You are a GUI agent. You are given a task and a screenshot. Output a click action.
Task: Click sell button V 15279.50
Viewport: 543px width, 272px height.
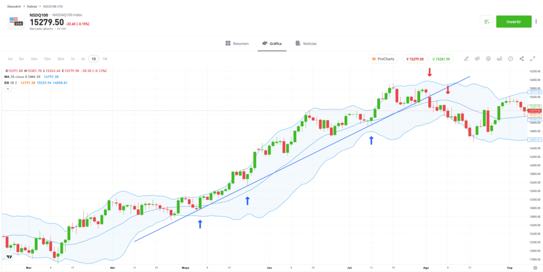coord(415,59)
